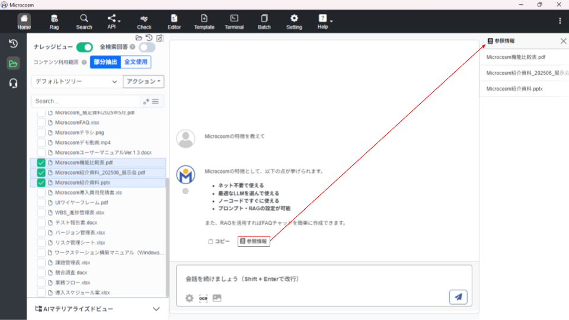Go to the Home page
Image resolution: width=569 pixels, height=320 pixels.
tap(24, 22)
